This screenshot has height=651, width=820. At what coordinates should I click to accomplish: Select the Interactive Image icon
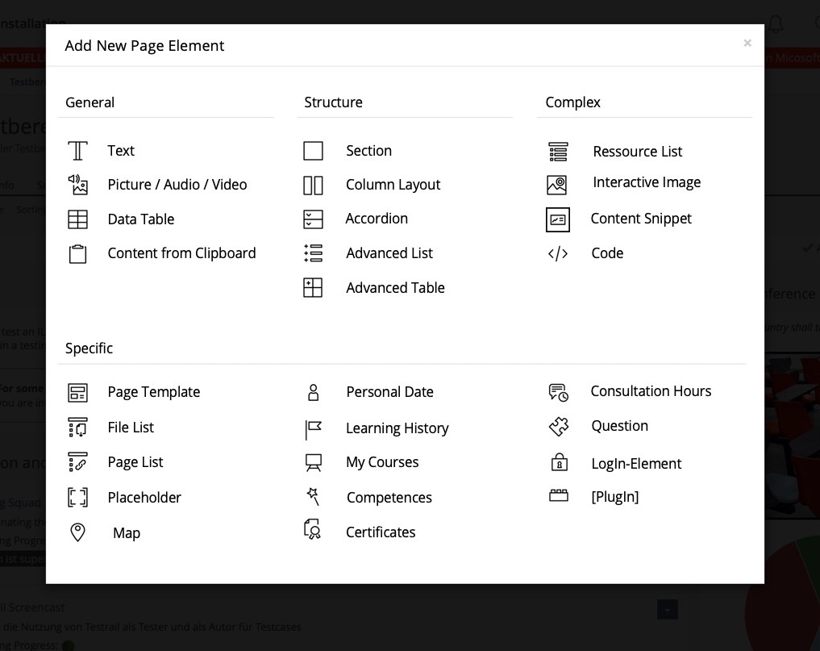coord(557,185)
